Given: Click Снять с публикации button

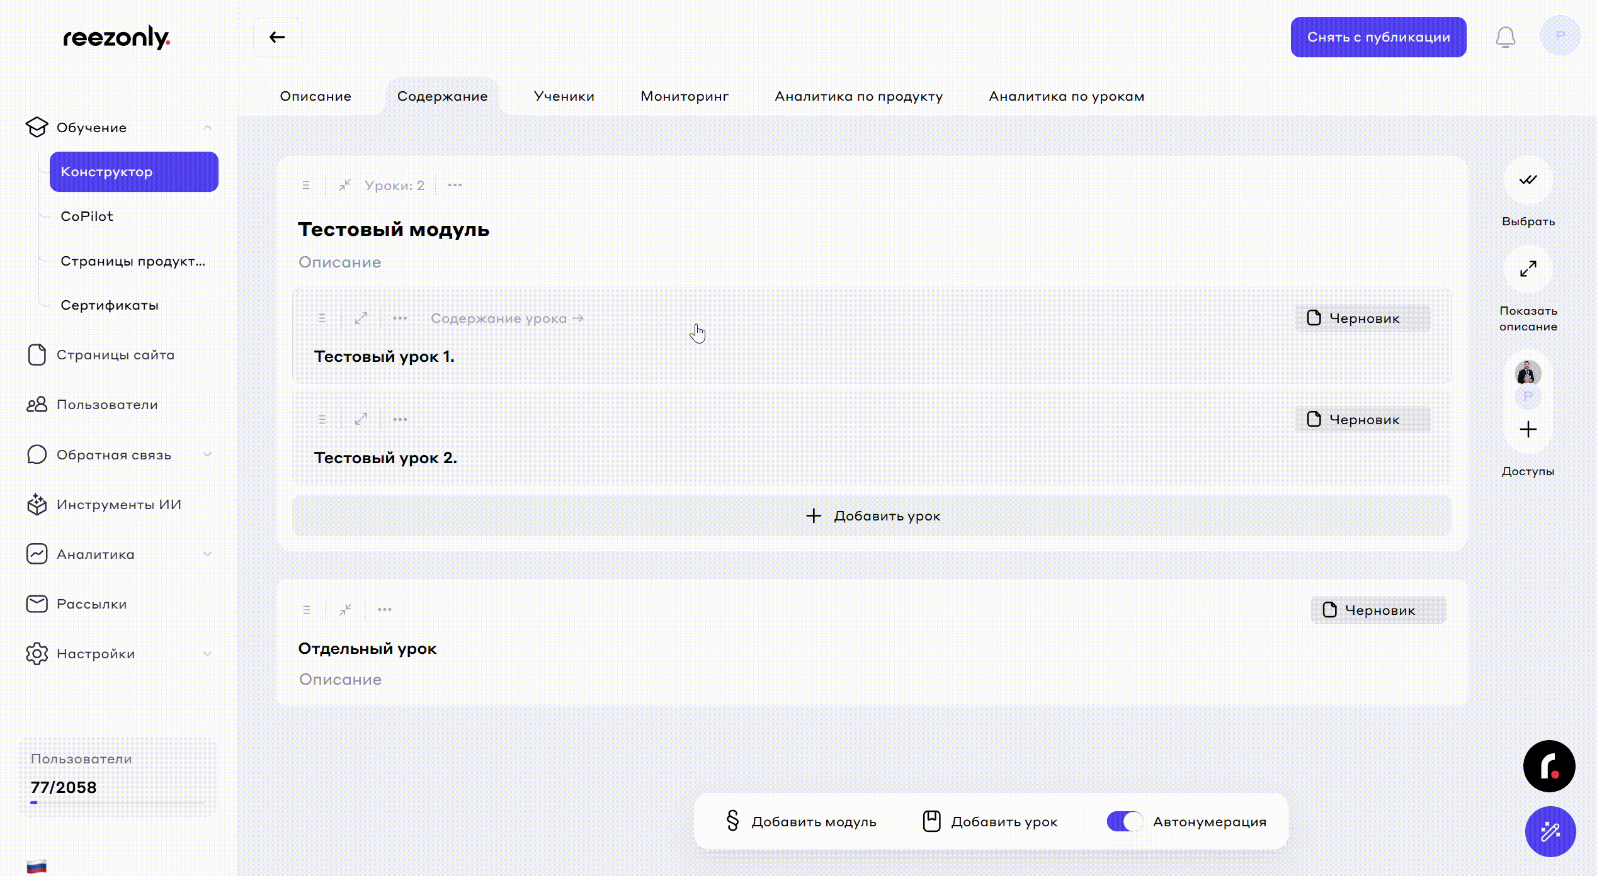Looking at the screenshot, I should click(1378, 37).
